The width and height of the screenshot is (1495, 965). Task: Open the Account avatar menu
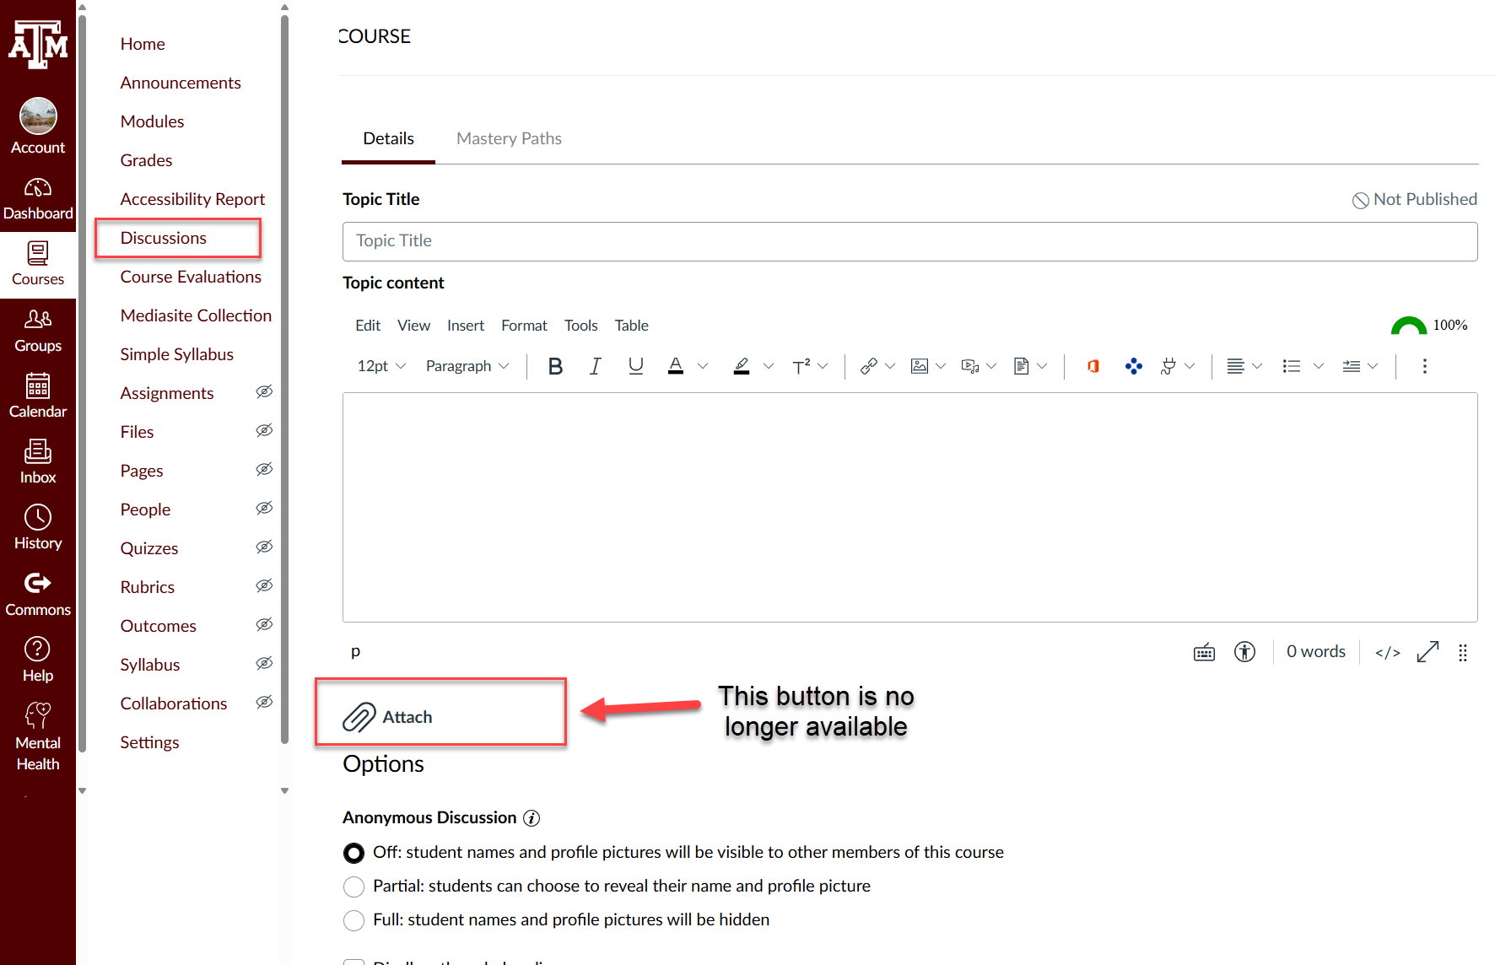(x=38, y=127)
